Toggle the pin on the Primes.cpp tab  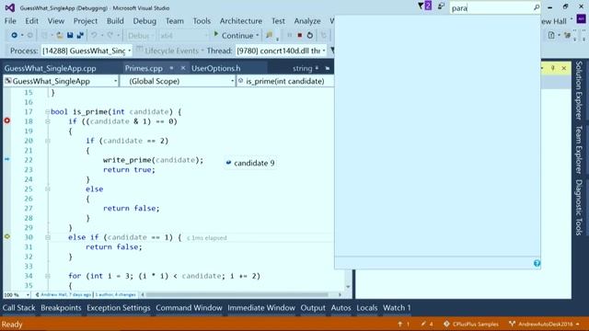click(x=171, y=68)
